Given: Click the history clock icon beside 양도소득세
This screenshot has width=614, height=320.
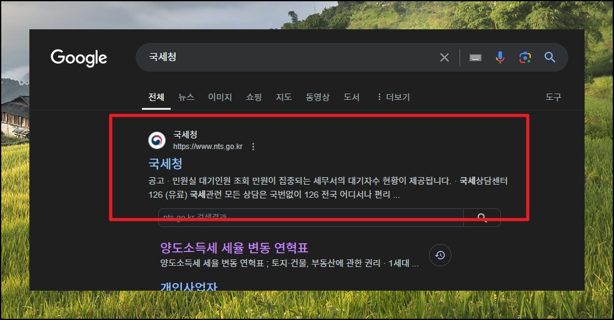Looking at the screenshot, I should (x=440, y=255).
